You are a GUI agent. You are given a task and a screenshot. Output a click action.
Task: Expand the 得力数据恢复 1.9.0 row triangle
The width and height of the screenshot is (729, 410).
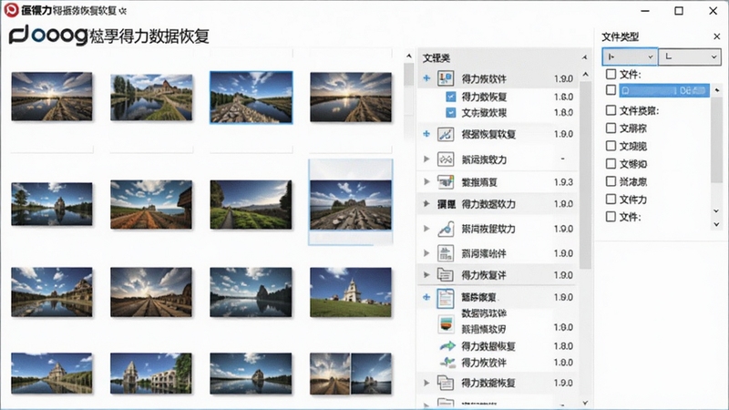pyautogui.click(x=426, y=383)
